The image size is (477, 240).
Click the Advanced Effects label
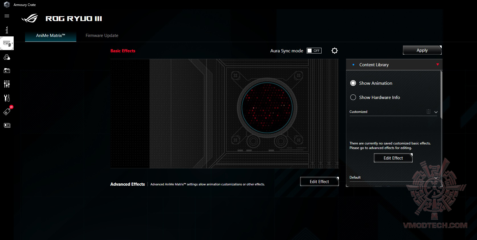(128, 184)
